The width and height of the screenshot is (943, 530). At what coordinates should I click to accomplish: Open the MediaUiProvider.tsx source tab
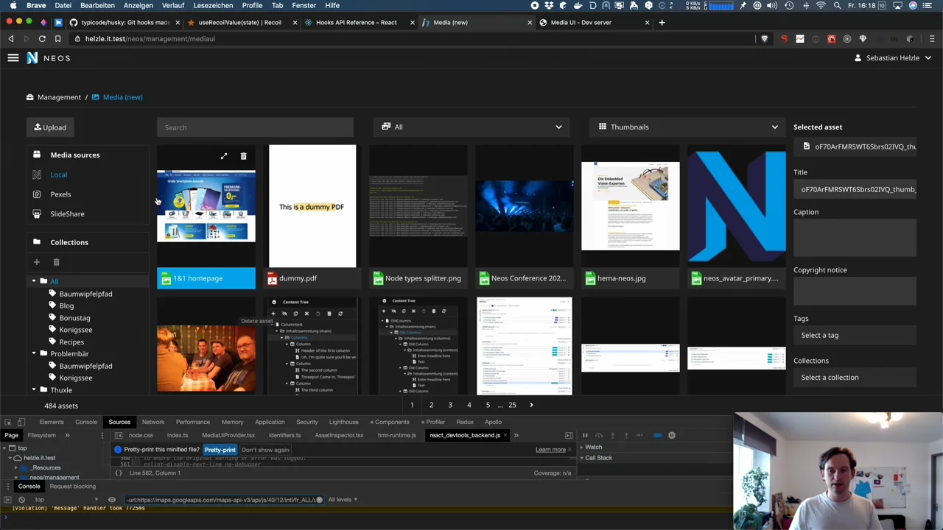point(228,435)
